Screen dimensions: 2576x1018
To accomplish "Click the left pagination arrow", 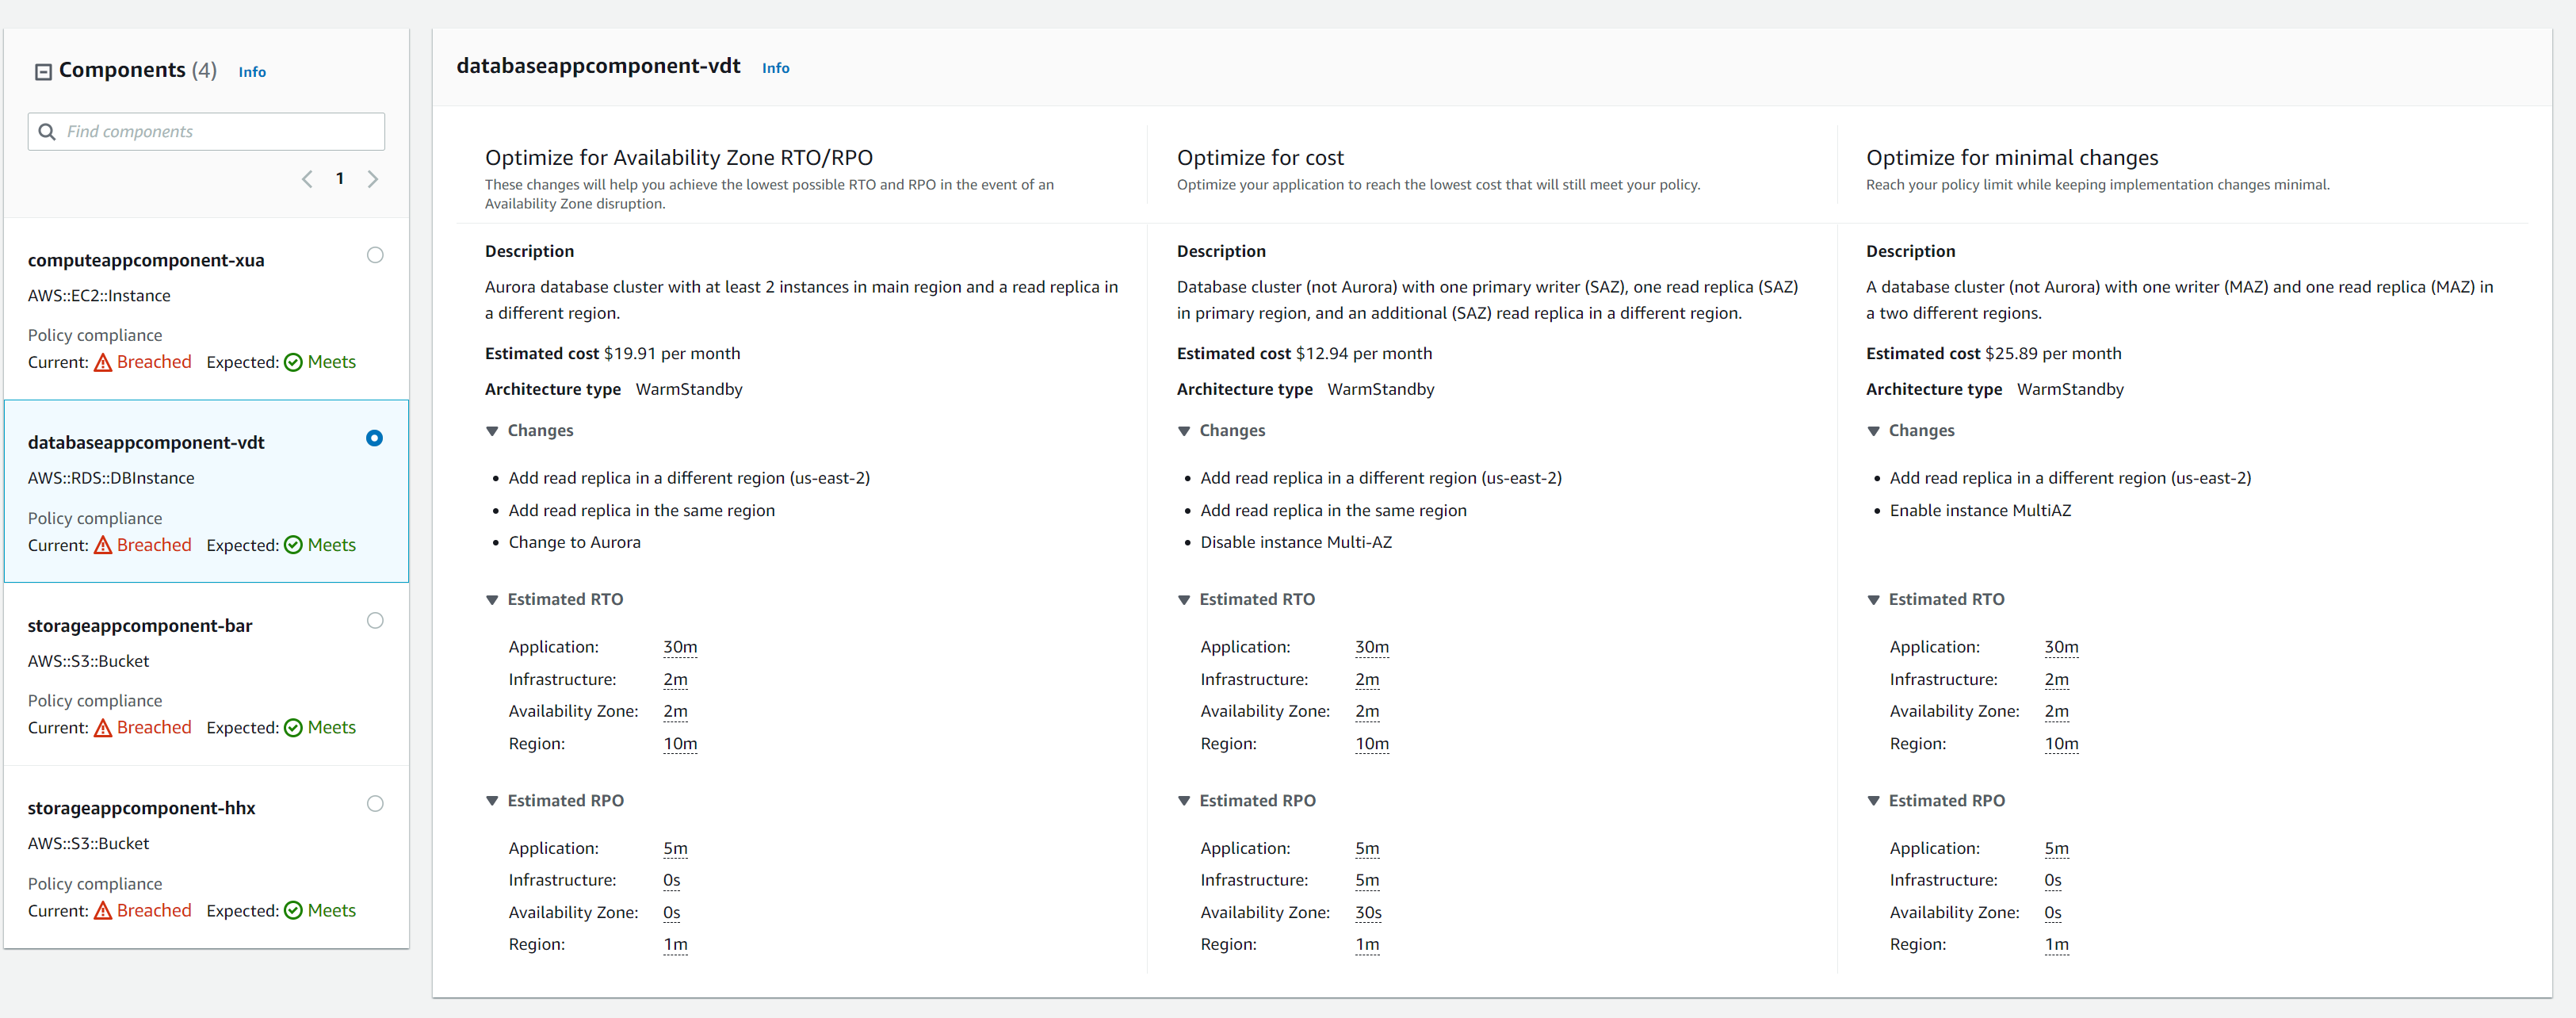I will pyautogui.click(x=307, y=178).
